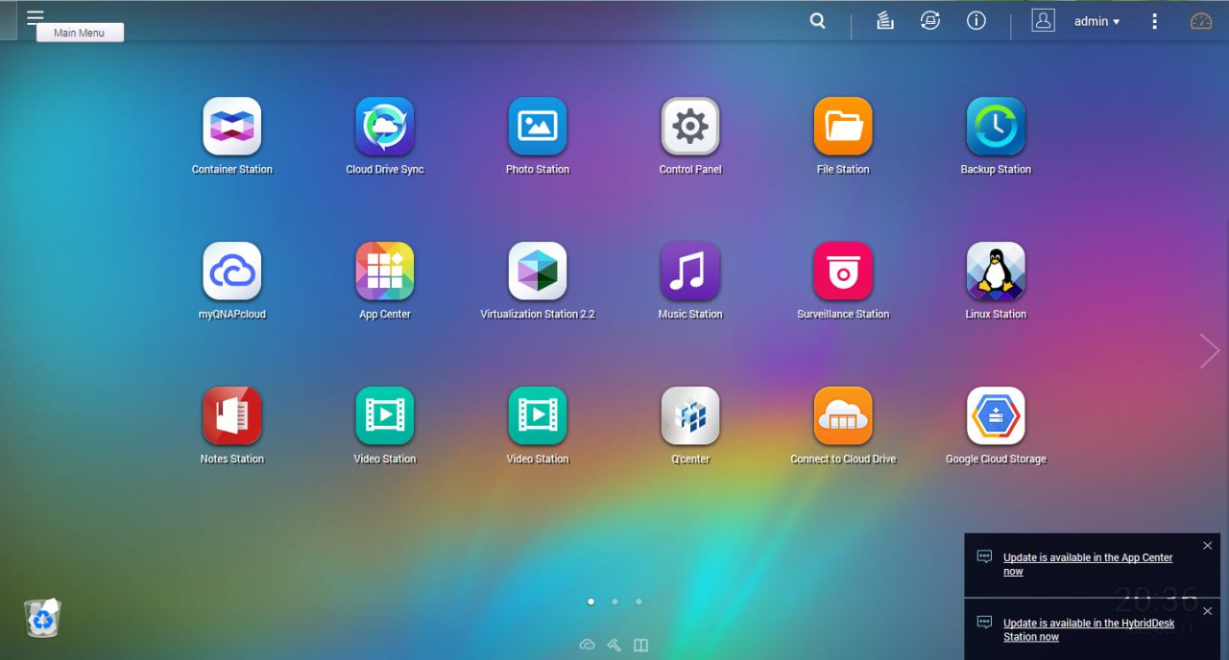The width and height of the screenshot is (1229, 660).
Task: Open Photo Station
Action: pyautogui.click(x=538, y=127)
